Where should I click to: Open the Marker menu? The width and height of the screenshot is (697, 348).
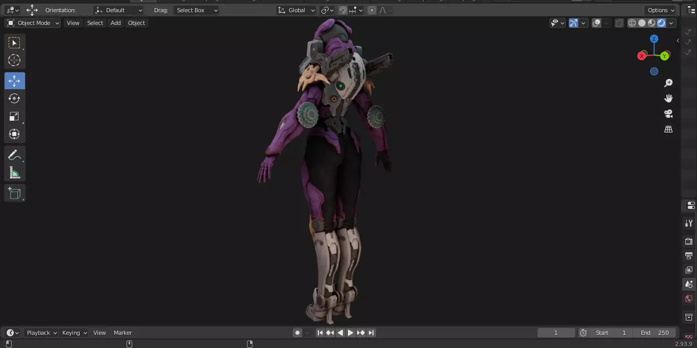point(122,333)
